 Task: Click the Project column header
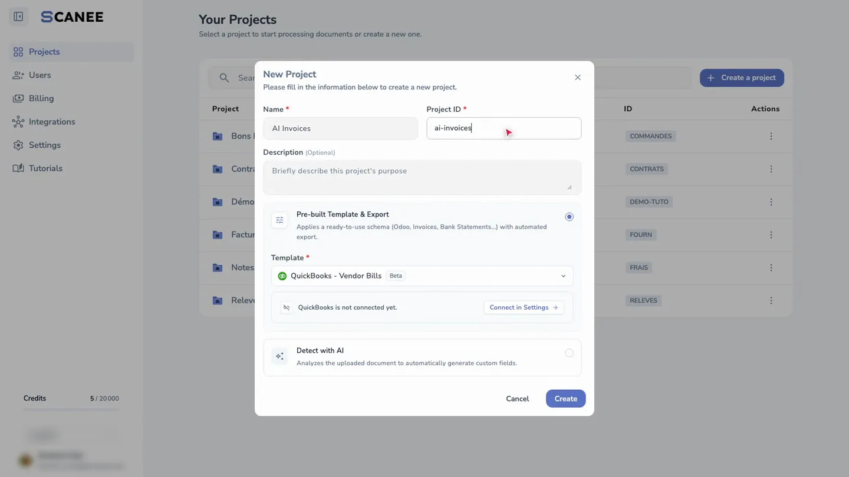[x=225, y=109]
